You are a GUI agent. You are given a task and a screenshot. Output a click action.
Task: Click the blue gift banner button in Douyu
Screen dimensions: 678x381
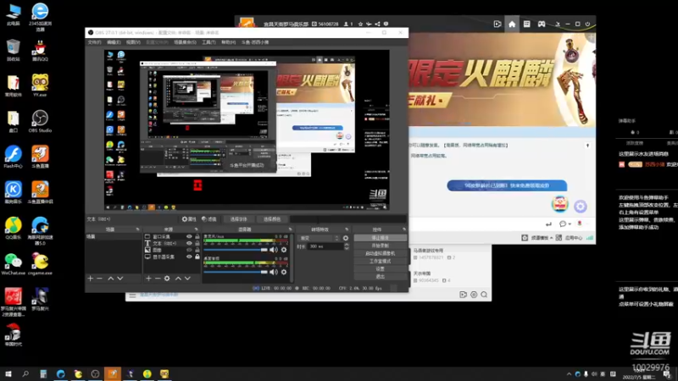[x=507, y=185]
